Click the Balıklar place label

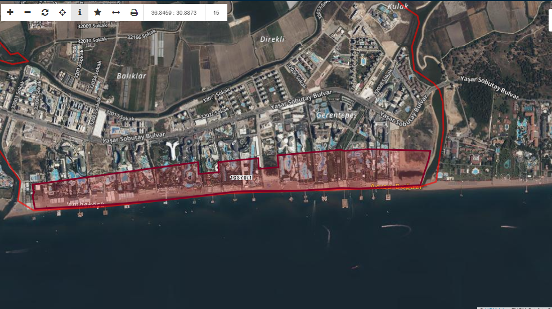131,75
